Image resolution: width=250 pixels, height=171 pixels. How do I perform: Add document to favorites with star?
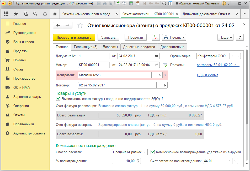(80, 25)
